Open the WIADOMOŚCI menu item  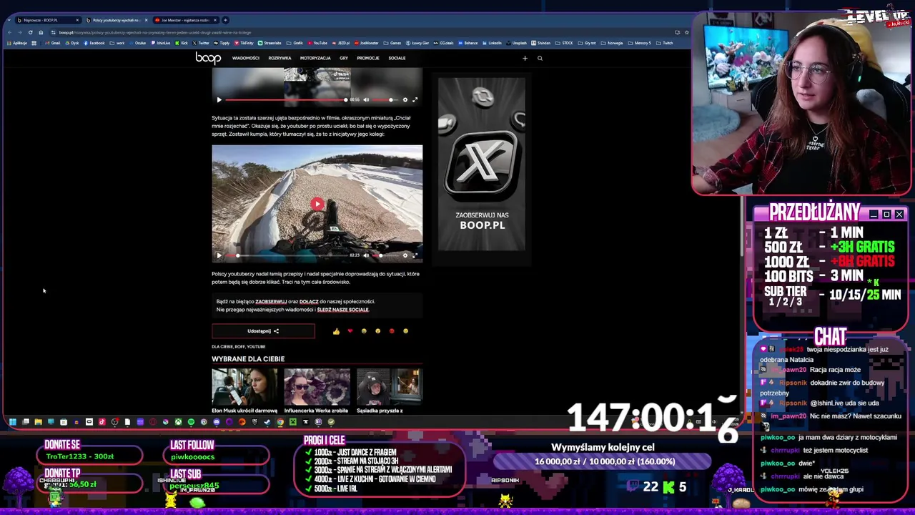(245, 58)
